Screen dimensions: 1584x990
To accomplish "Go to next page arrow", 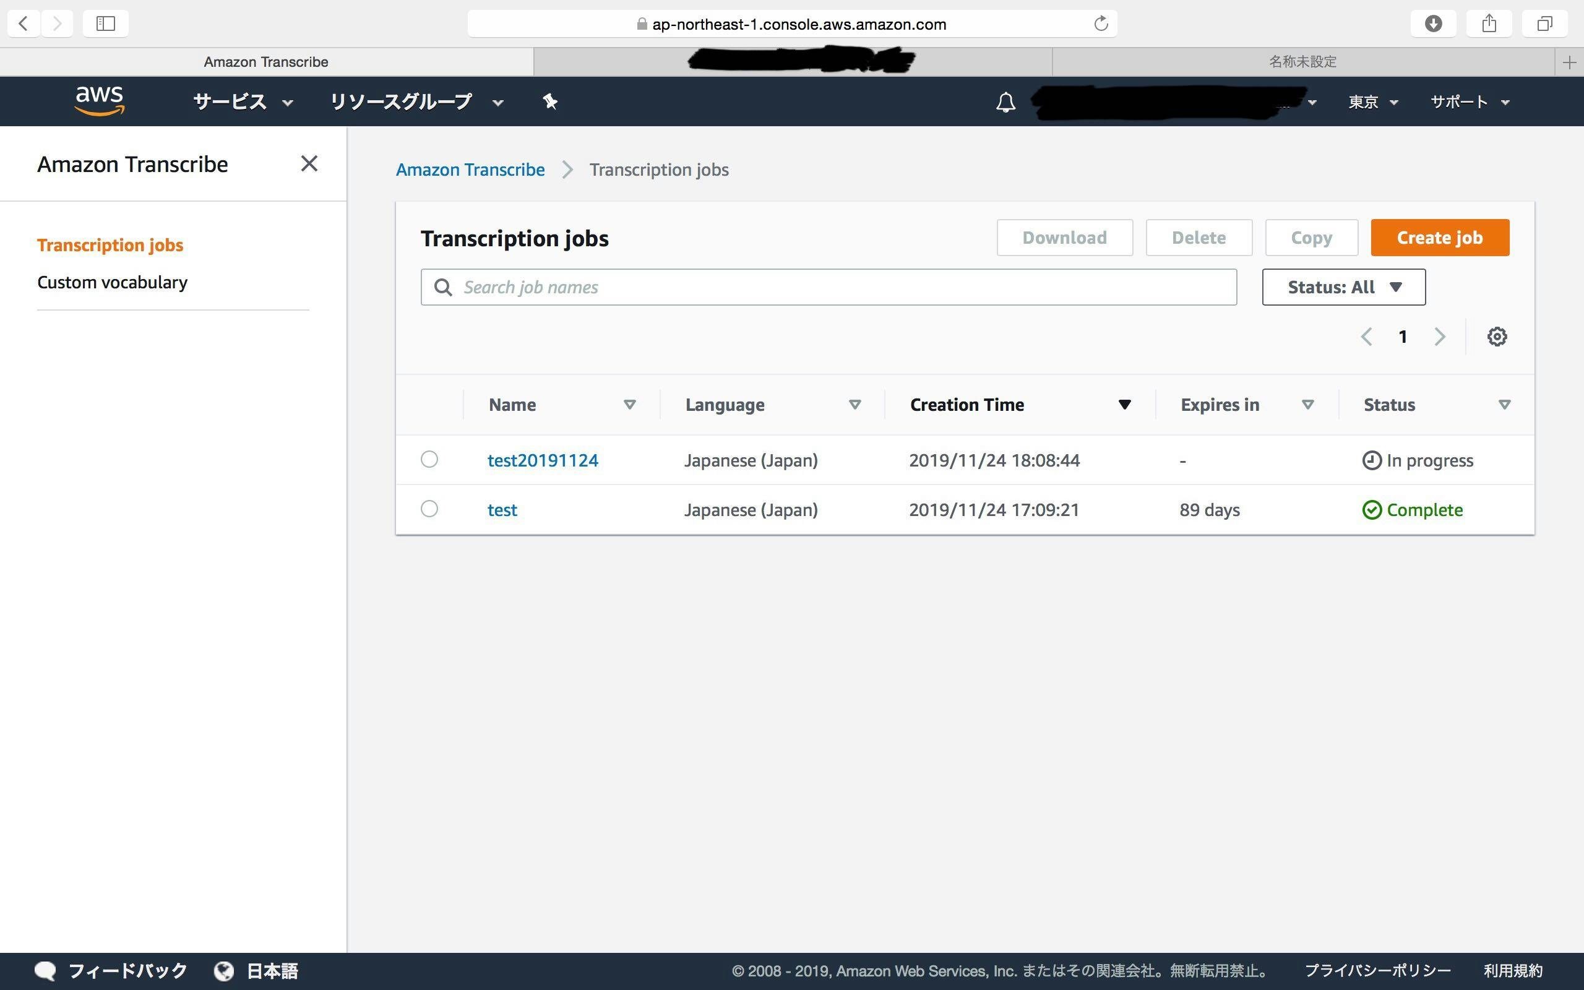I will 1439,337.
